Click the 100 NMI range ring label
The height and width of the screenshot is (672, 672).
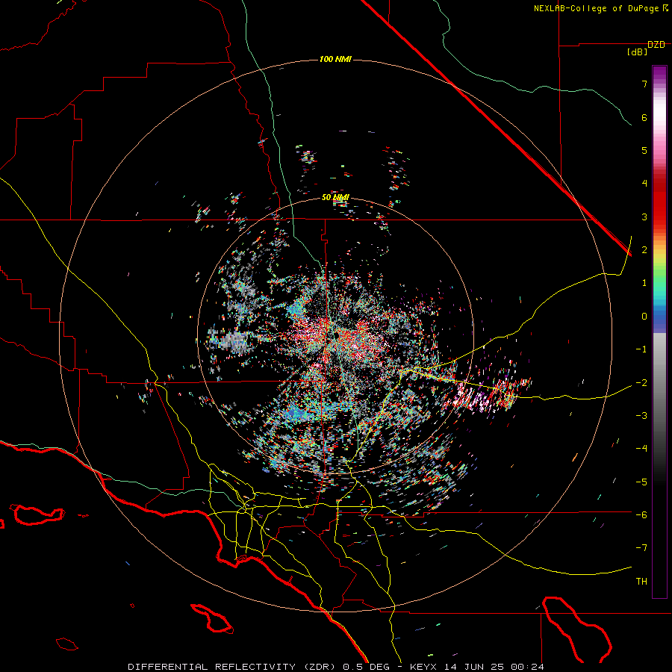[335, 59]
